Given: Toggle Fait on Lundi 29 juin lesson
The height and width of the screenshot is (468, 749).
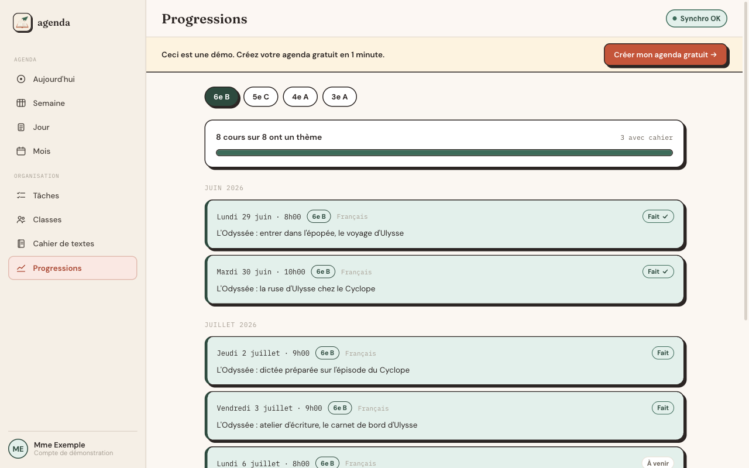Looking at the screenshot, I should tap(658, 216).
